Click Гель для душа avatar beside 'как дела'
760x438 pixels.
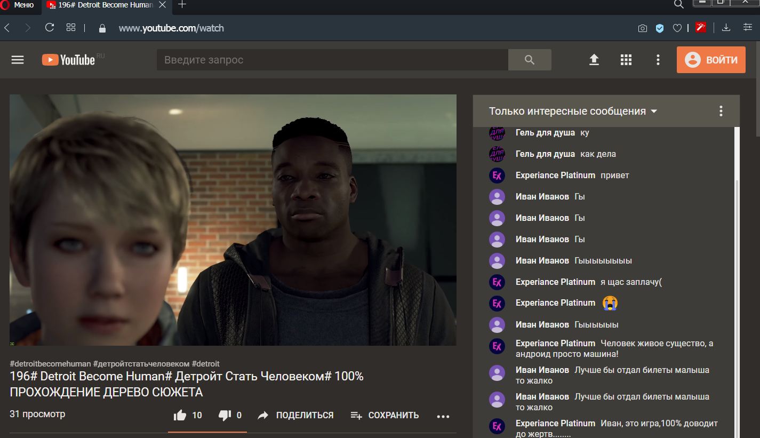[x=497, y=154]
